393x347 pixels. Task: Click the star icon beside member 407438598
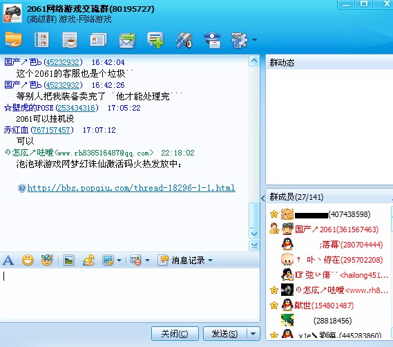pyautogui.click(x=274, y=214)
